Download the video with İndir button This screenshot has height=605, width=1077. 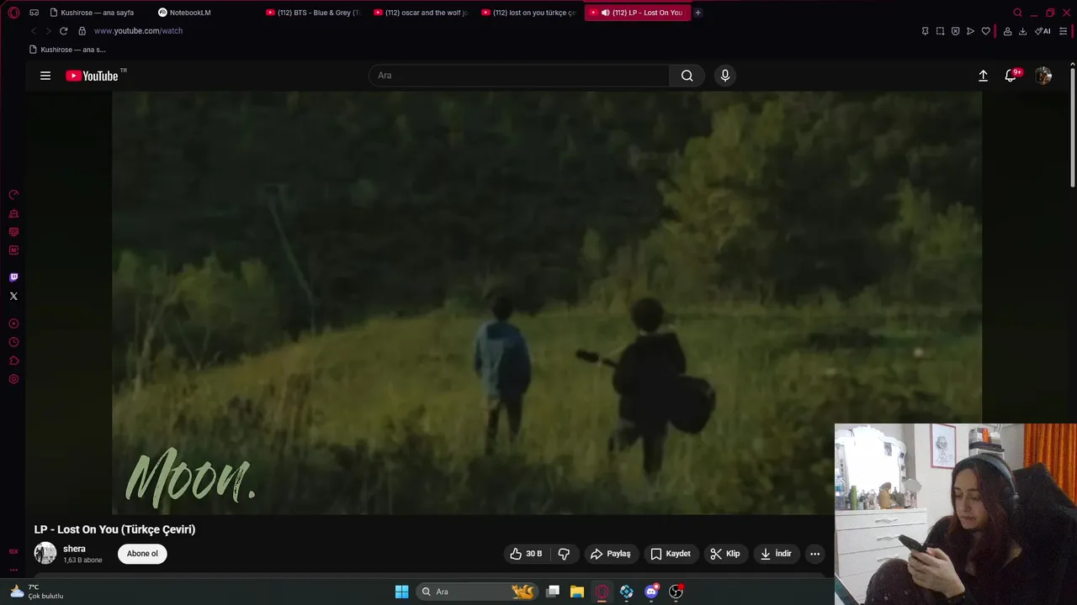click(777, 554)
